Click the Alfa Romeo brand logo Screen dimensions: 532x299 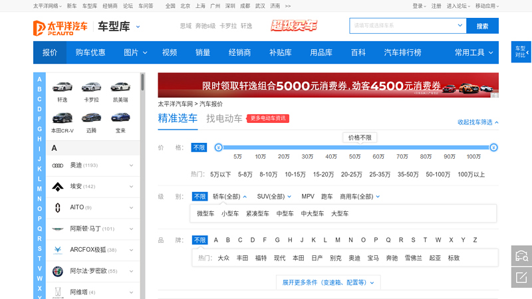[58, 271]
